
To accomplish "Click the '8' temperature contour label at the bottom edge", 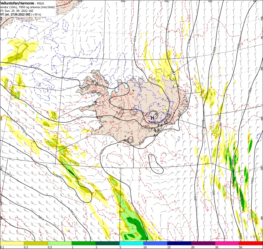I will point(116,234).
